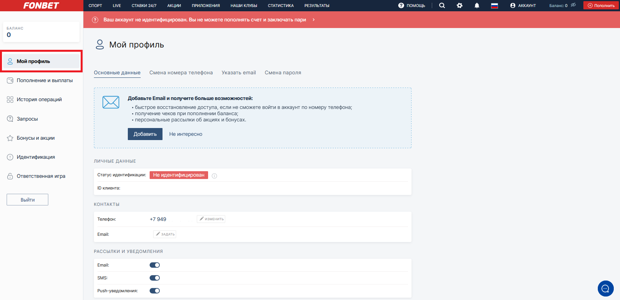Open the notifications bell
This screenshot has width=620, height=300.
pyautogui.click(x=477, y=5)
